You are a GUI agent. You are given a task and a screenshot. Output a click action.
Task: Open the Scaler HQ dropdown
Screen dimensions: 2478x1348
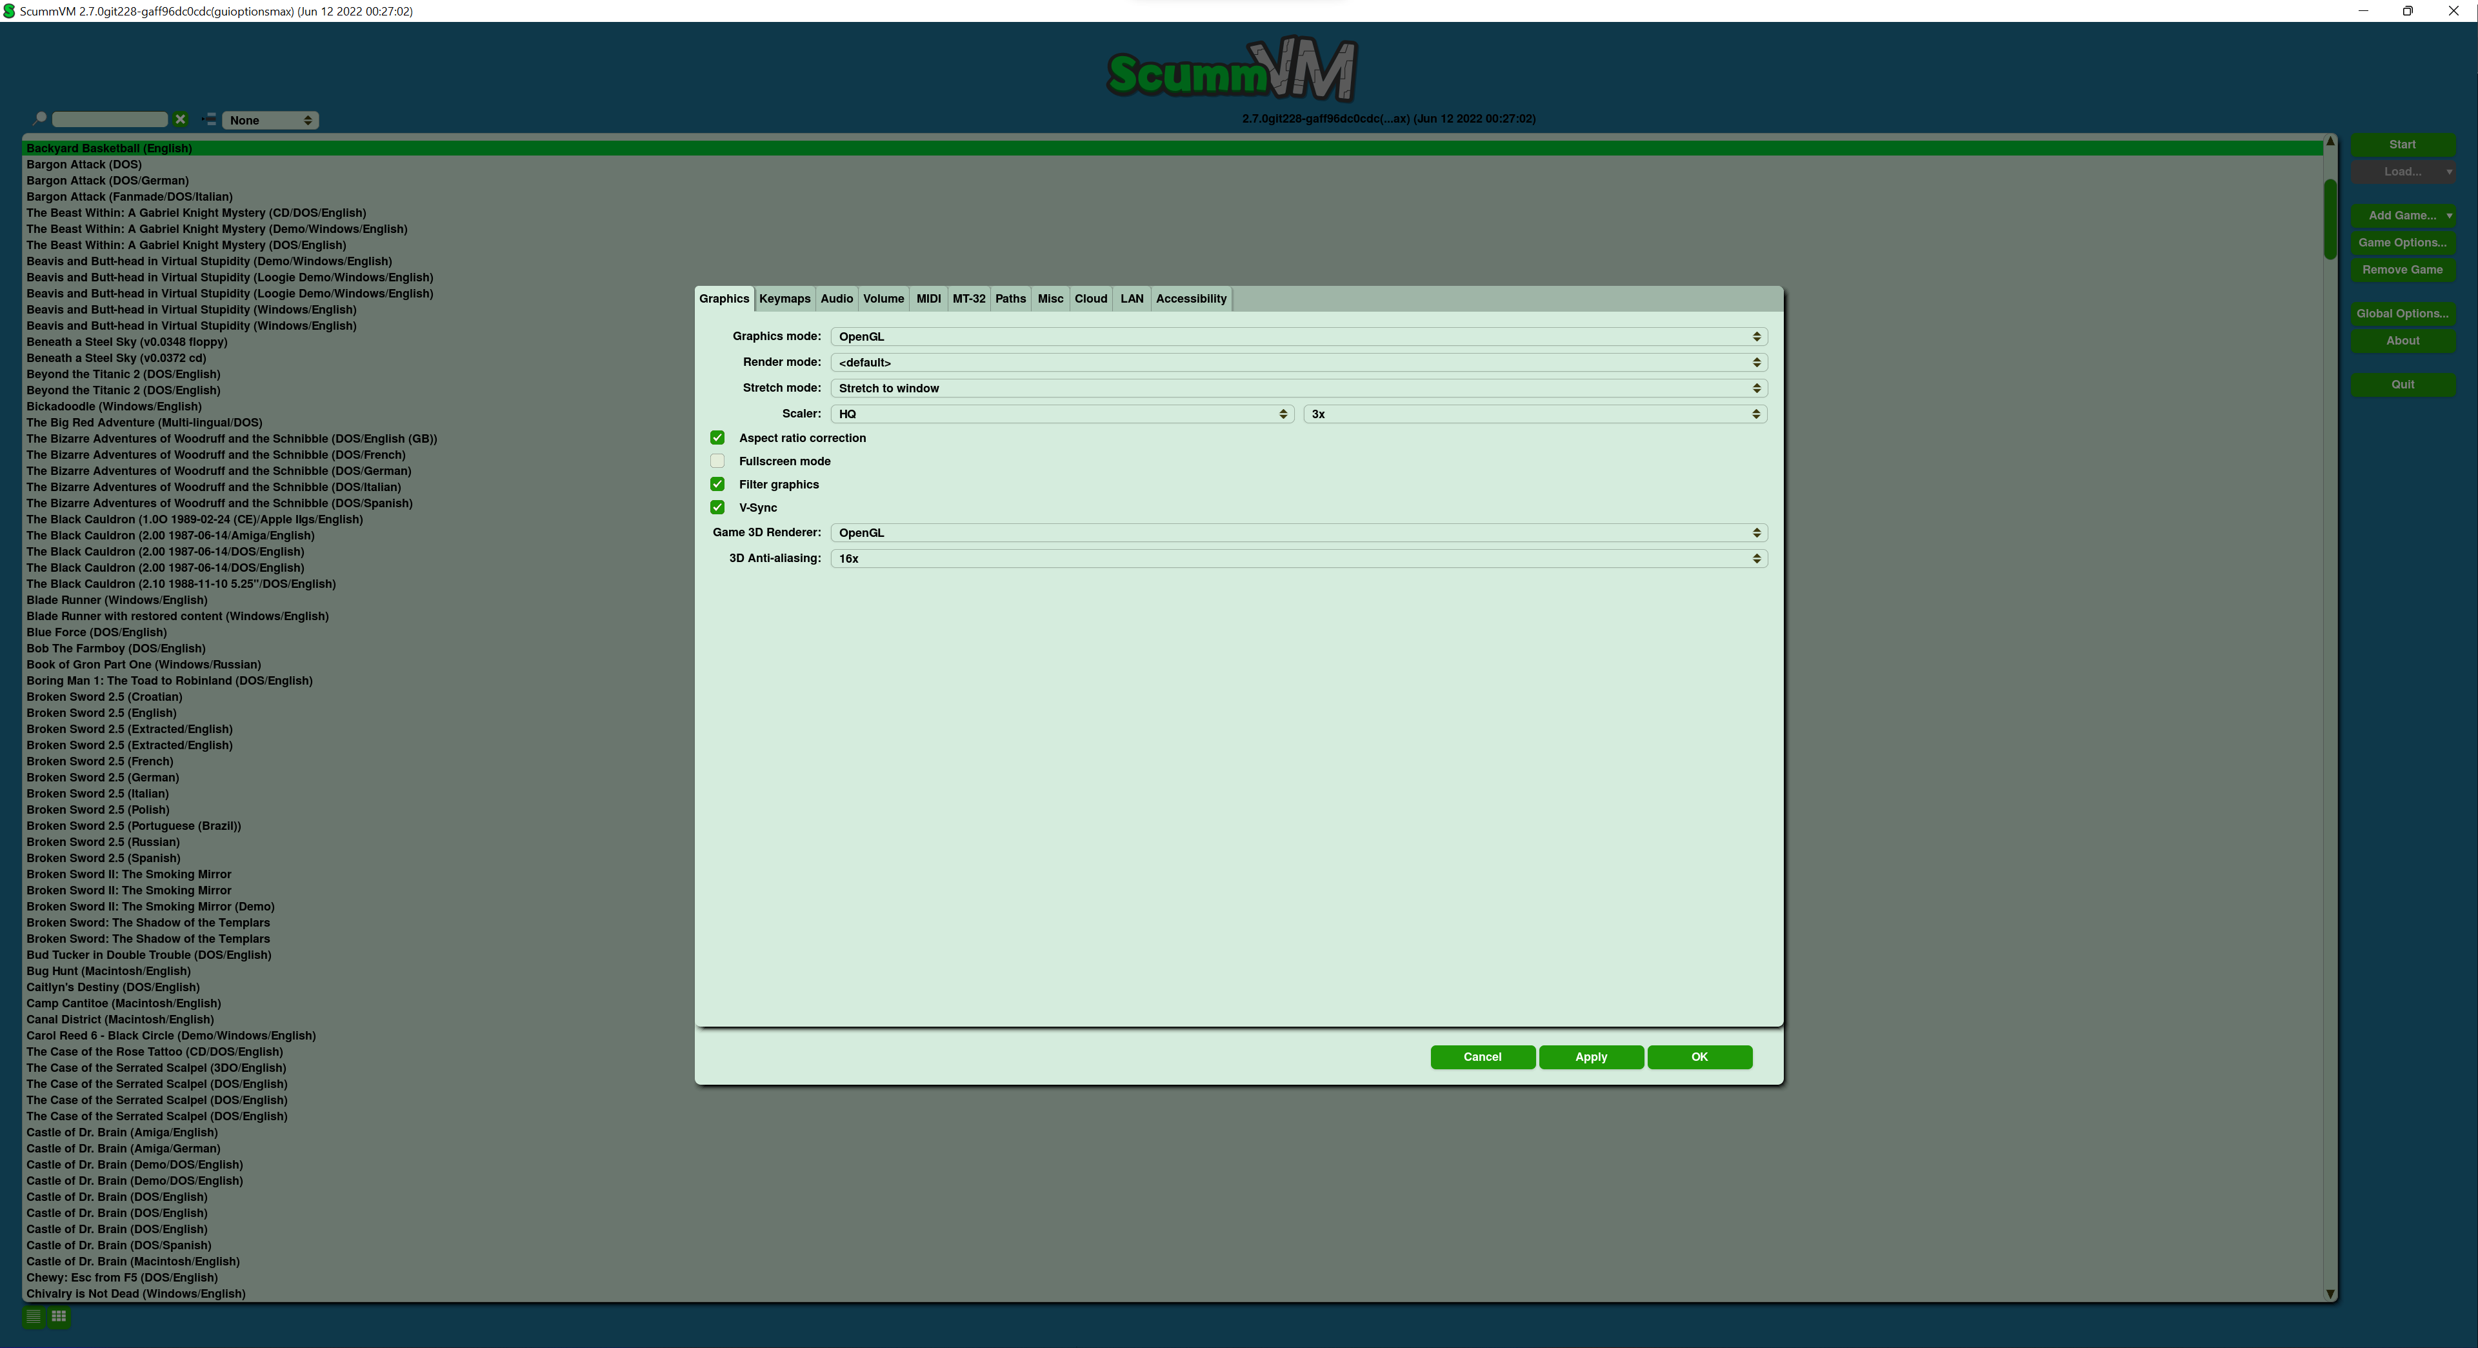coord(1062,414)
